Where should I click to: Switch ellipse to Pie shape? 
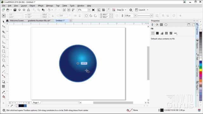pos(91,16)
